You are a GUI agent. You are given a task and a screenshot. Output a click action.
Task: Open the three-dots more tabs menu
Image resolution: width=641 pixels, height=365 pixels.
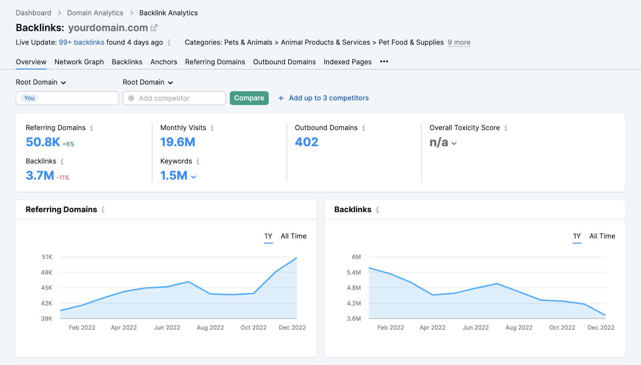click(x=384, y=62)
